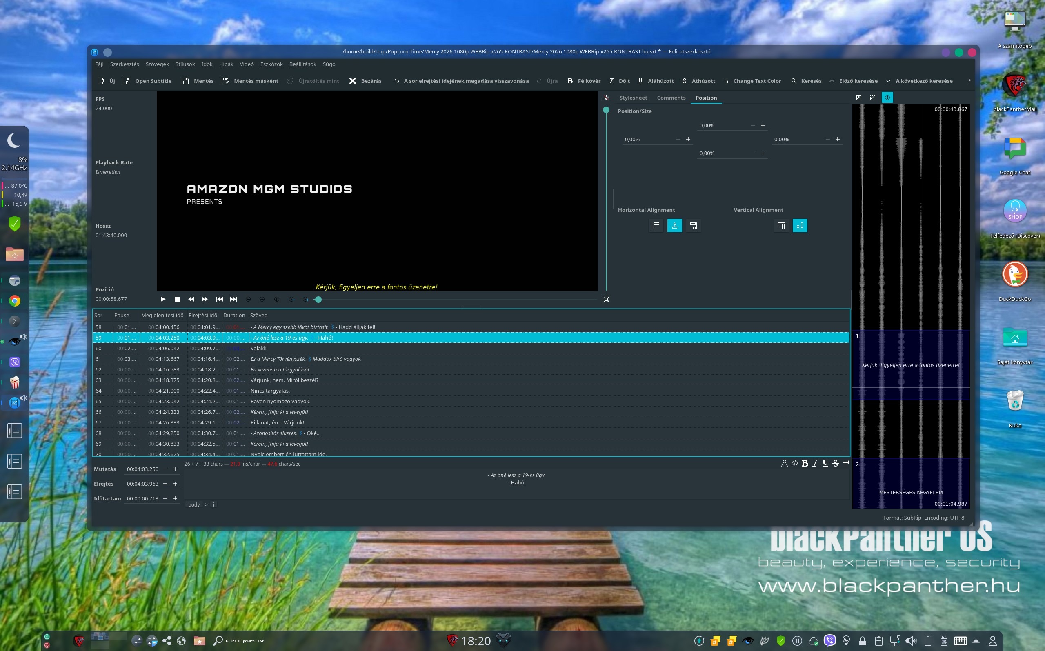Click Bold icon in text editor toolbar
Viewport: 1045px width, 651px height.
[804, 464]
